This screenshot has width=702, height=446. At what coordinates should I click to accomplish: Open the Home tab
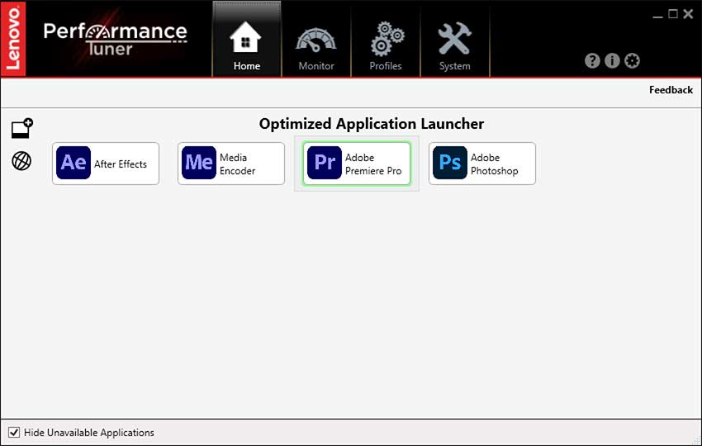coord(247,40)
